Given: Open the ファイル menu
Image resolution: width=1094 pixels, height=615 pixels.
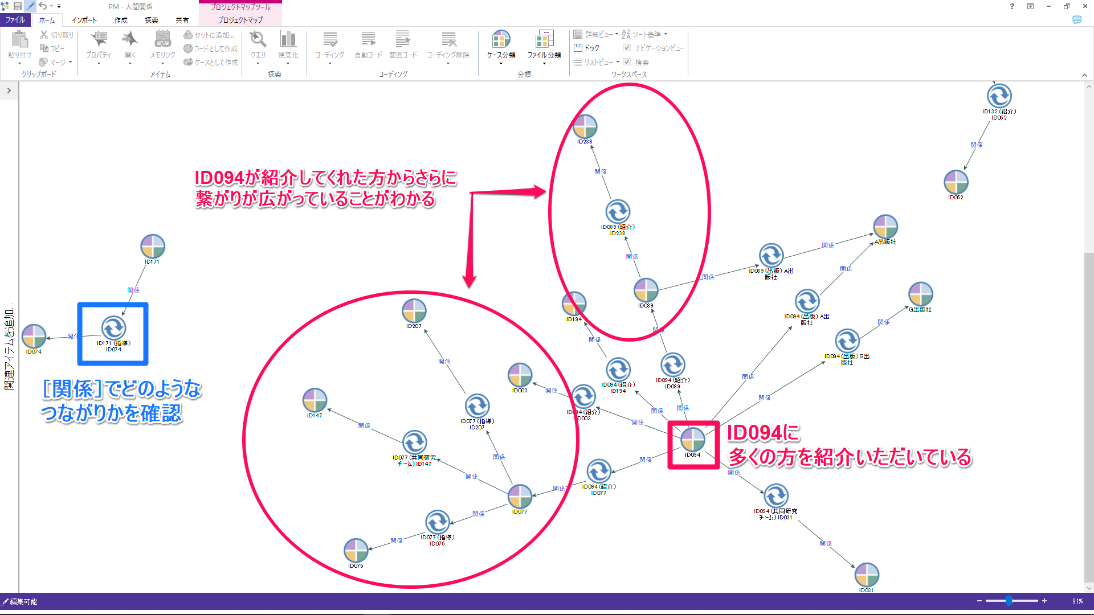Looking at the screenshot, I should (15, 20).
